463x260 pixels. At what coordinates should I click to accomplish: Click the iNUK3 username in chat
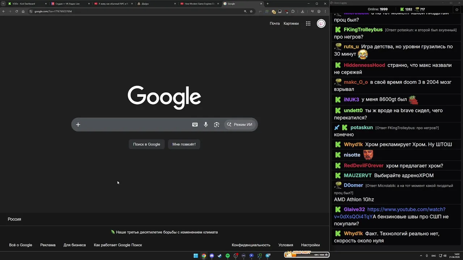[351, 100]
